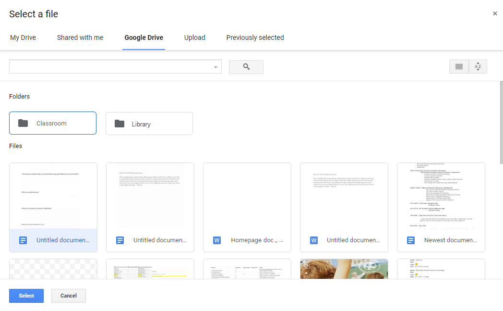
Task: Select the Homepage doc thumbnail
Action: pos(247,197)
